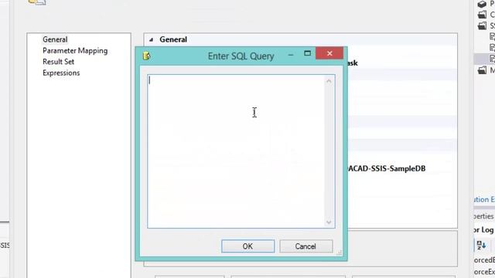This screenshot has height=278, width=495.
Task: Minimize the Enter SQL Query dialog
Action: tap(291, 55)
